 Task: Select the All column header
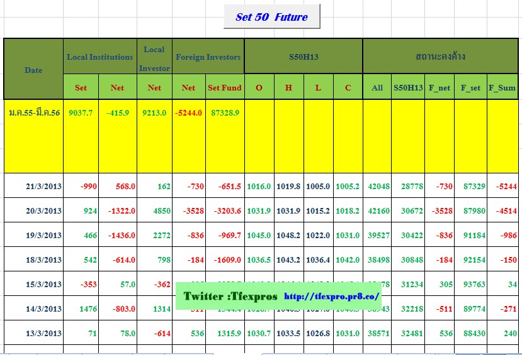tap(377, 88)
